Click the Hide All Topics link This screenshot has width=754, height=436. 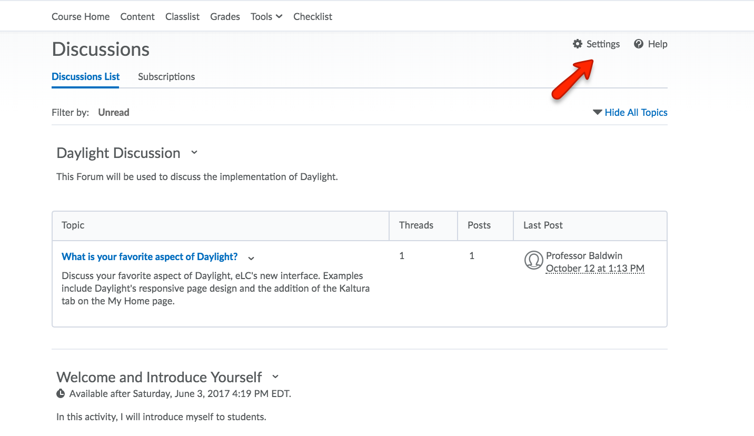(x=636, y=112)
